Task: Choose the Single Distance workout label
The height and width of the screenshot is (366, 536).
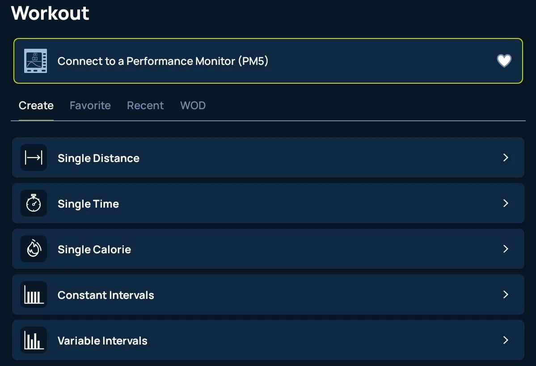Action: (x=98, y=158)
